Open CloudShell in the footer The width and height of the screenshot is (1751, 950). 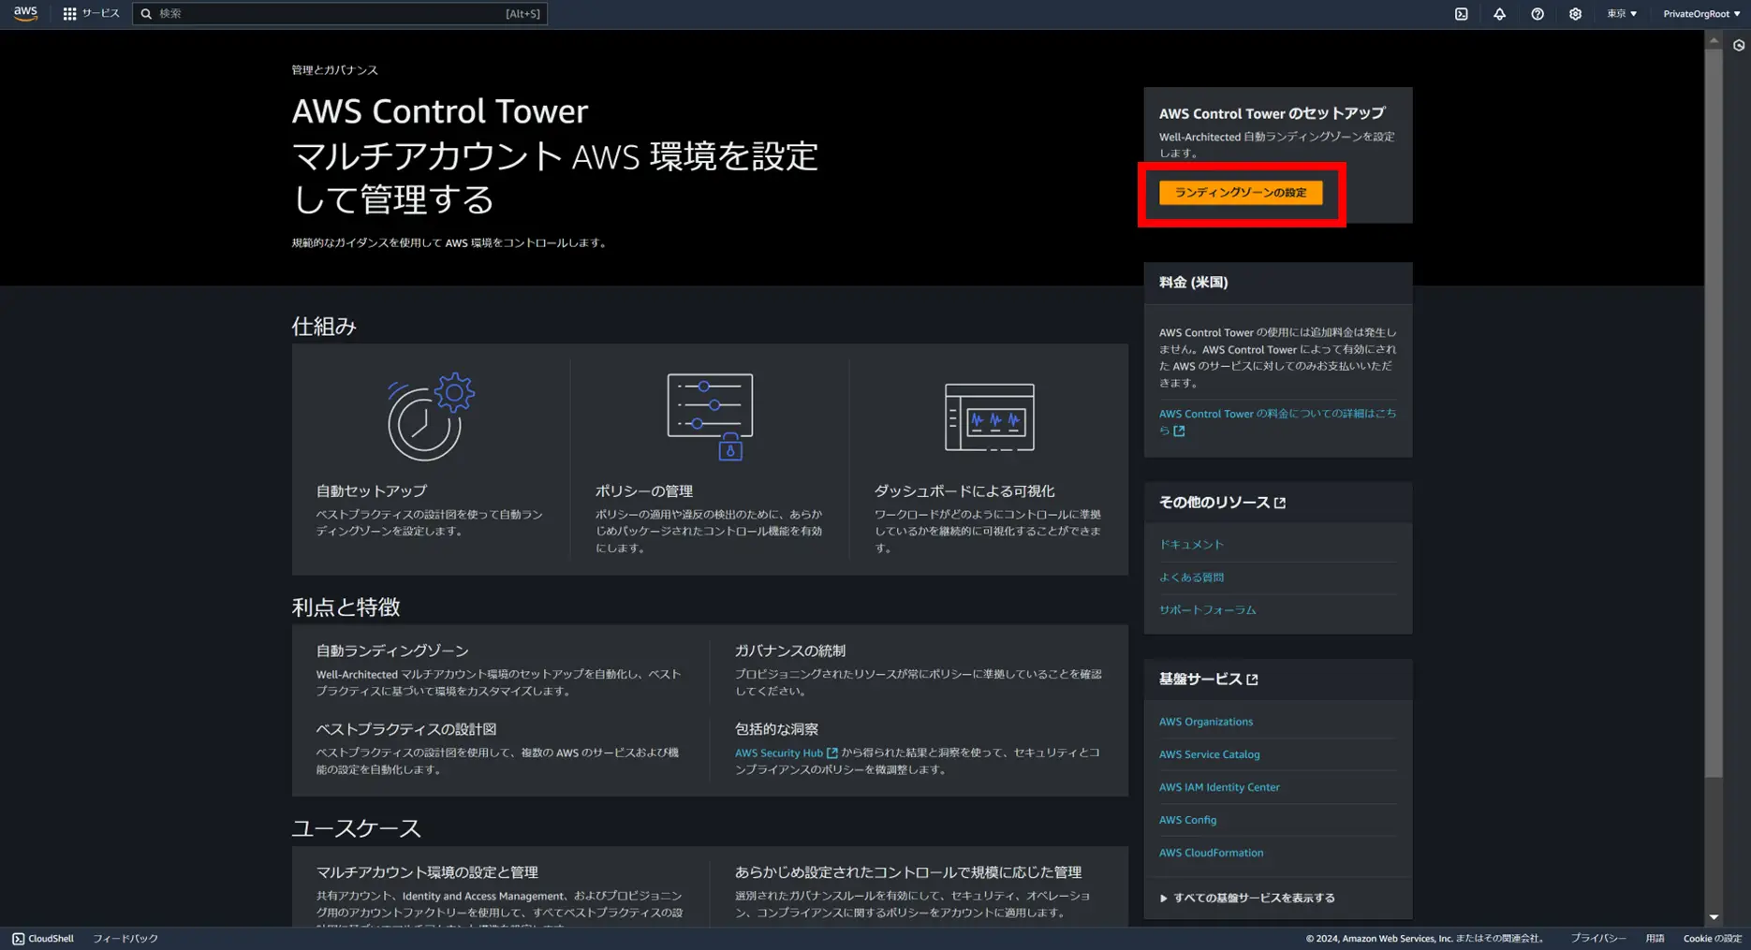pyautogui.click(x=43, y=939)
